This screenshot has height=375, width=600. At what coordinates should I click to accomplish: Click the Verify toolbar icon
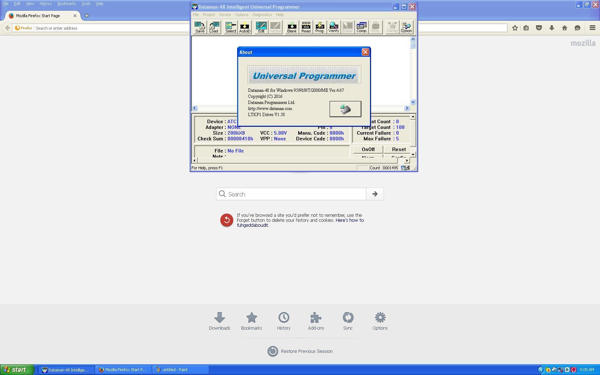click(334, 27)
